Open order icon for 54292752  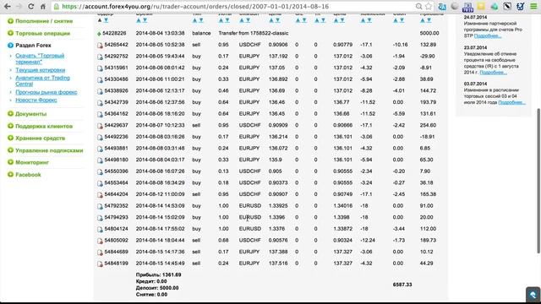coord(100,57)
